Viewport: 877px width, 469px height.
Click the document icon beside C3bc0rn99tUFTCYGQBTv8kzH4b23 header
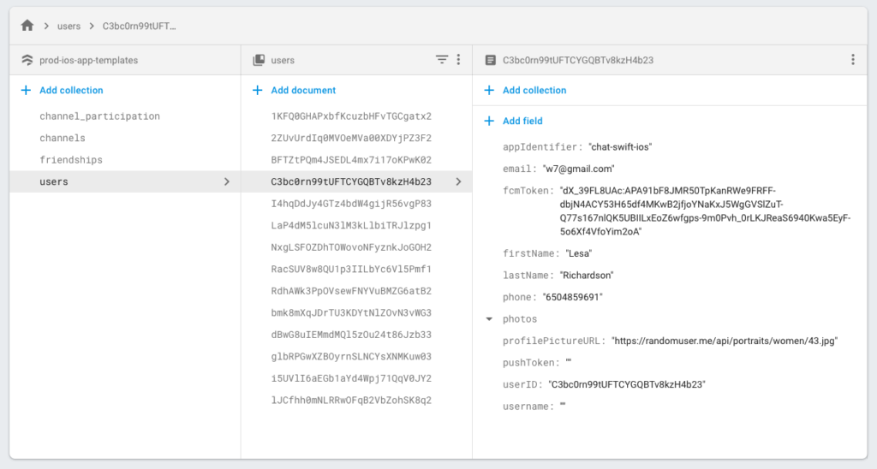[x=490, y=61]
